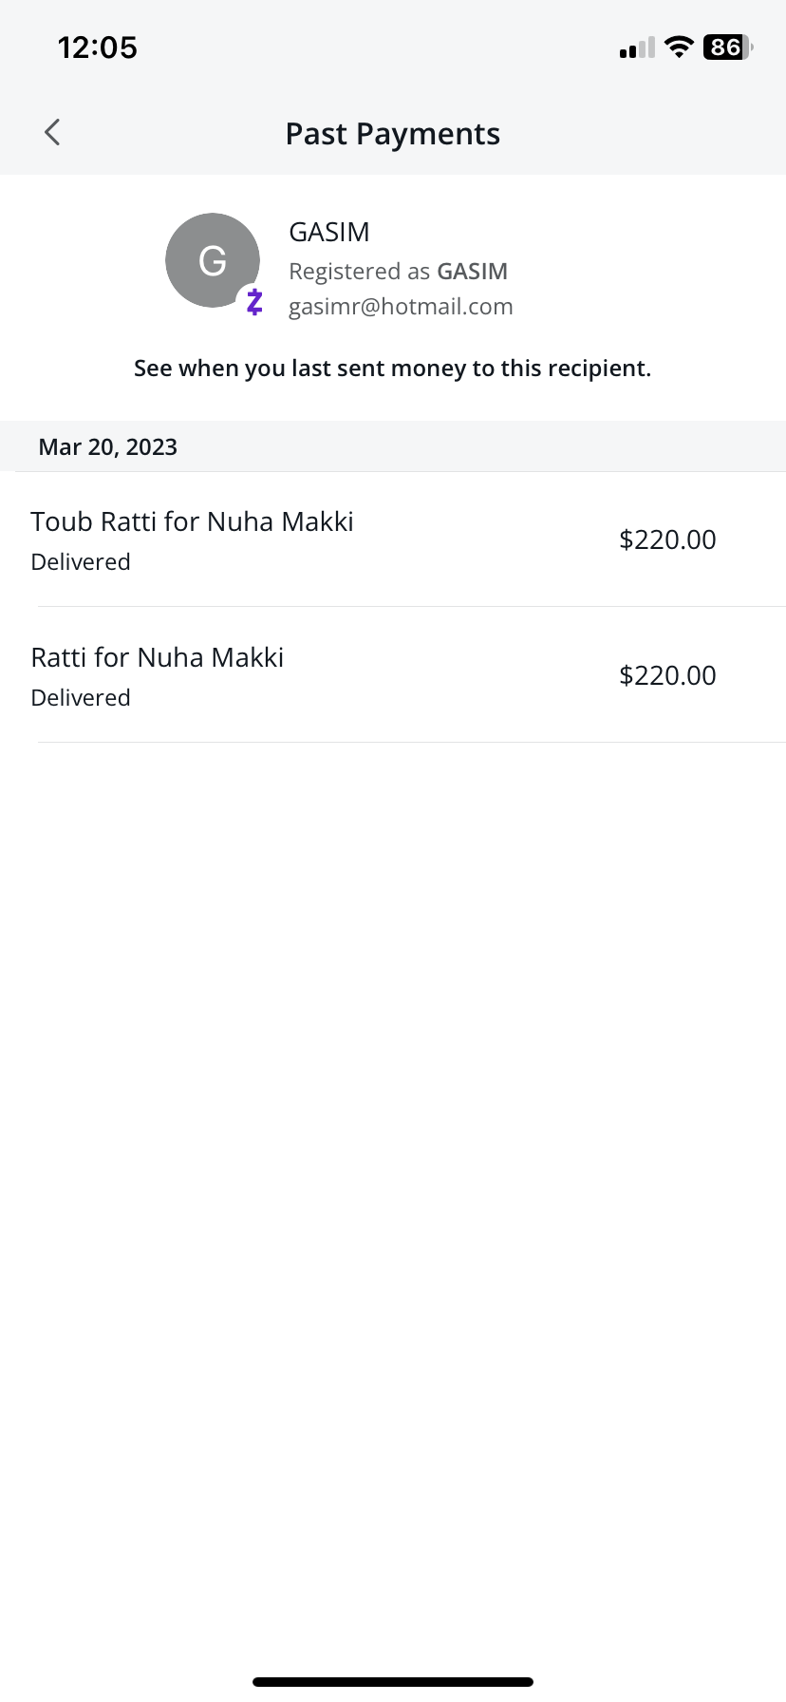Tap 'See when you last sent money' message
The image size is (786, 1702).
[393, 369]
